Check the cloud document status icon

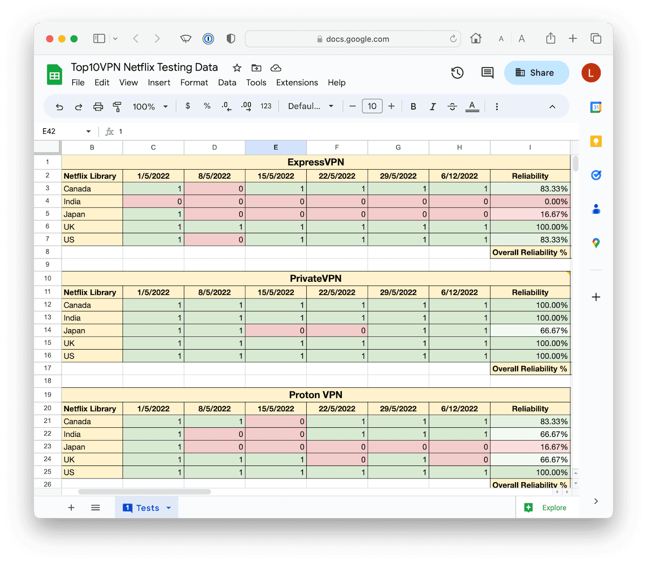click(x=276, y=68)
